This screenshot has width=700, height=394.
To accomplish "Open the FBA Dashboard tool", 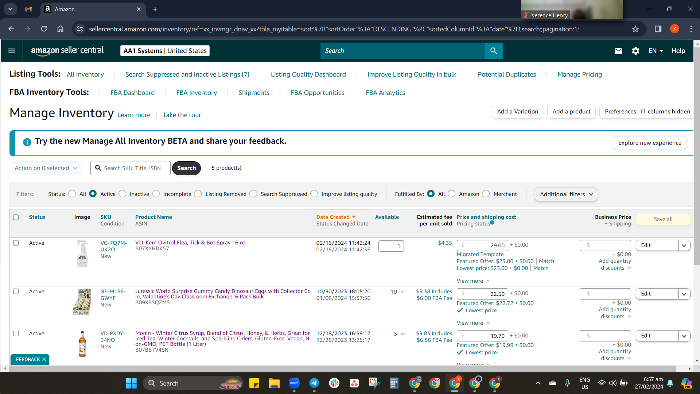I will click(133, 93).
